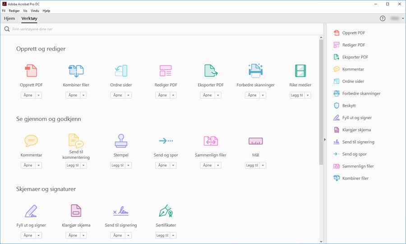
Task: Expand dropdown arrow next to Kombiner filer Åpne
Action: (x=83, y=95)
